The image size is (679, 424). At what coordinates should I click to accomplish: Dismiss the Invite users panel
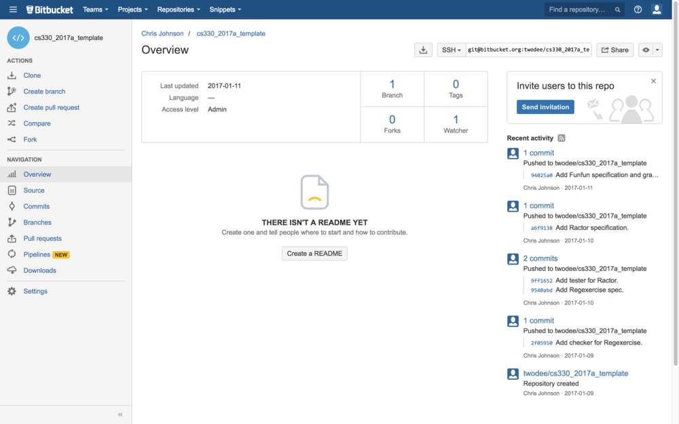(x=653, y=81)
